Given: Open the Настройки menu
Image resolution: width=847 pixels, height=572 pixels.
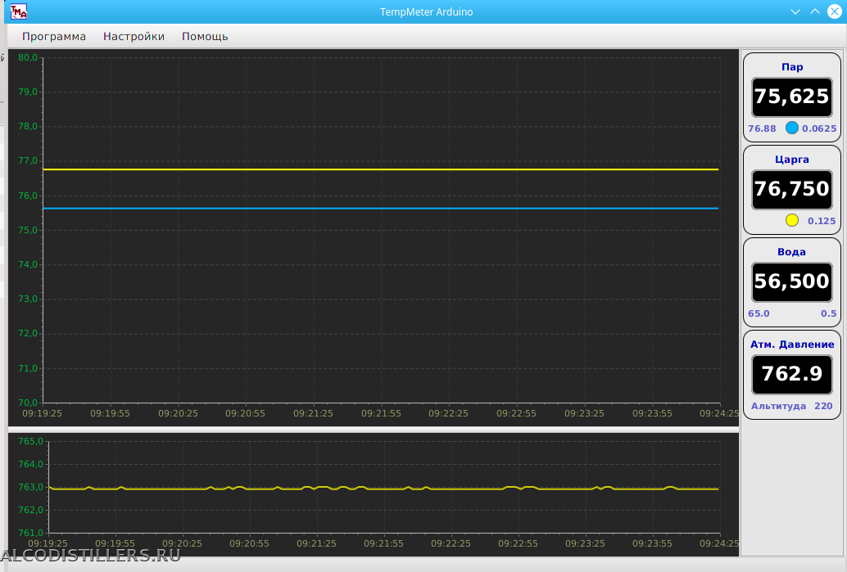Looking at the screenshot, I should pyautogui.click(x=134, y=36).
